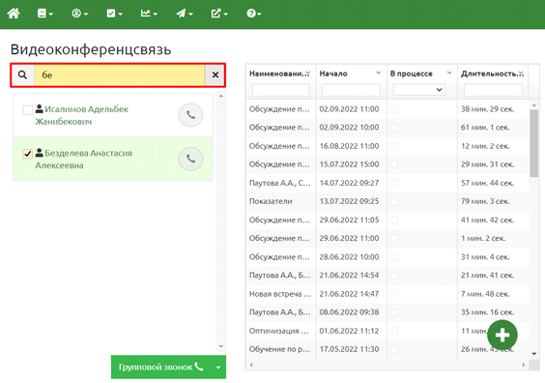Open the book/directory menu in navbar

[44, 14]
